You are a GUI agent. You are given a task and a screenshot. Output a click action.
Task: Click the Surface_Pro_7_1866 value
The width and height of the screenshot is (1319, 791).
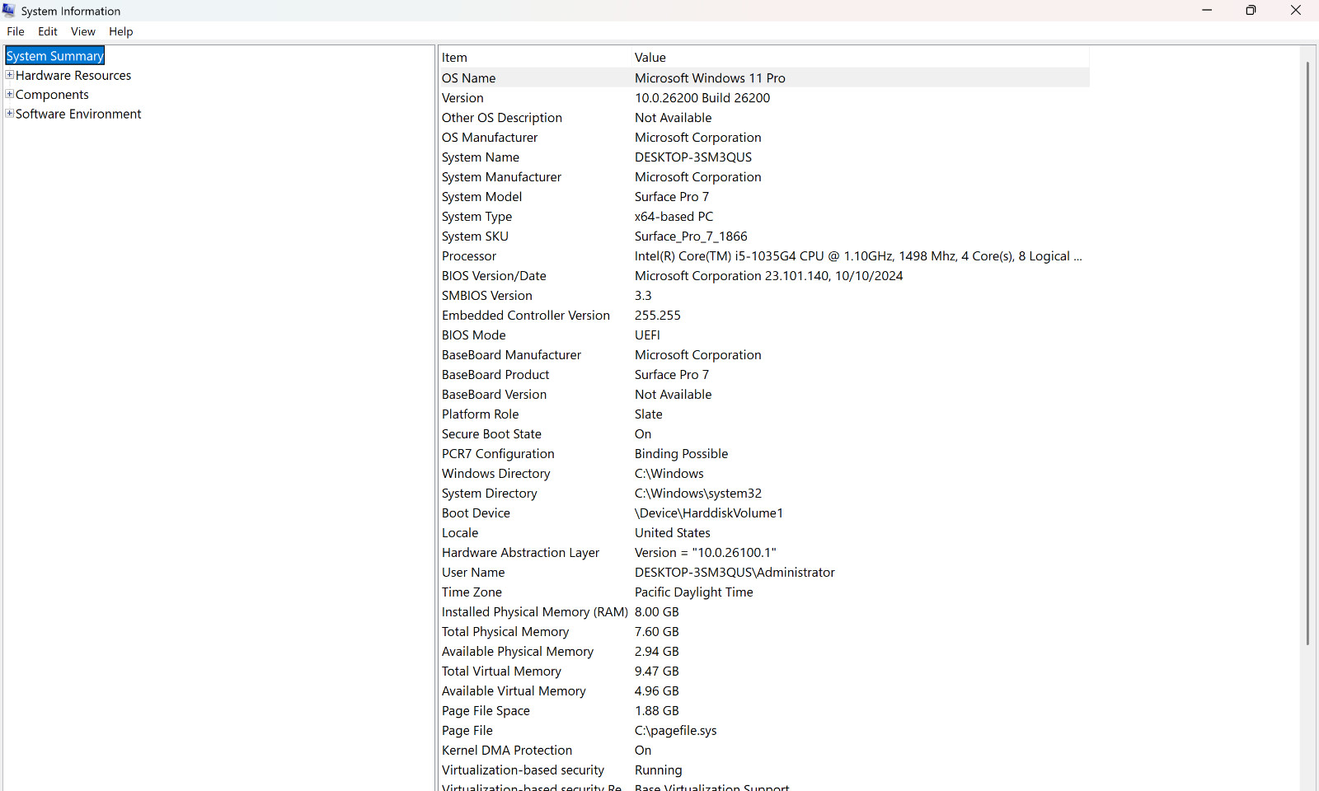click(691, 236)
